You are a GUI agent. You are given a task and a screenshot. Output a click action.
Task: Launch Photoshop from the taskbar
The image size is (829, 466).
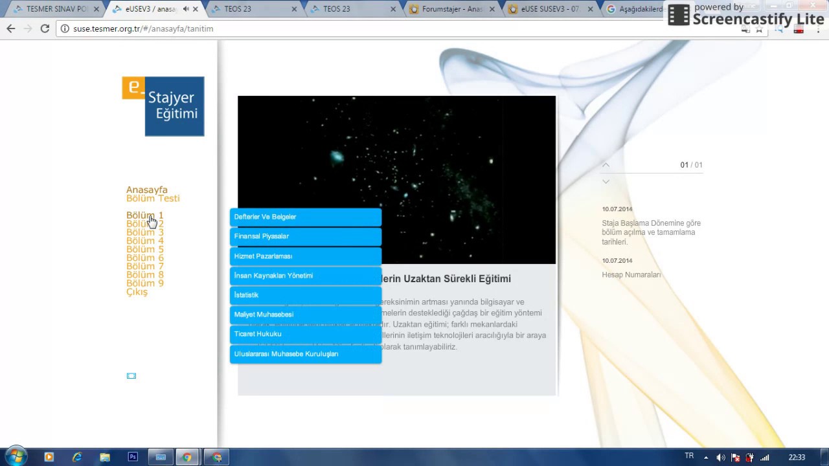133,457
